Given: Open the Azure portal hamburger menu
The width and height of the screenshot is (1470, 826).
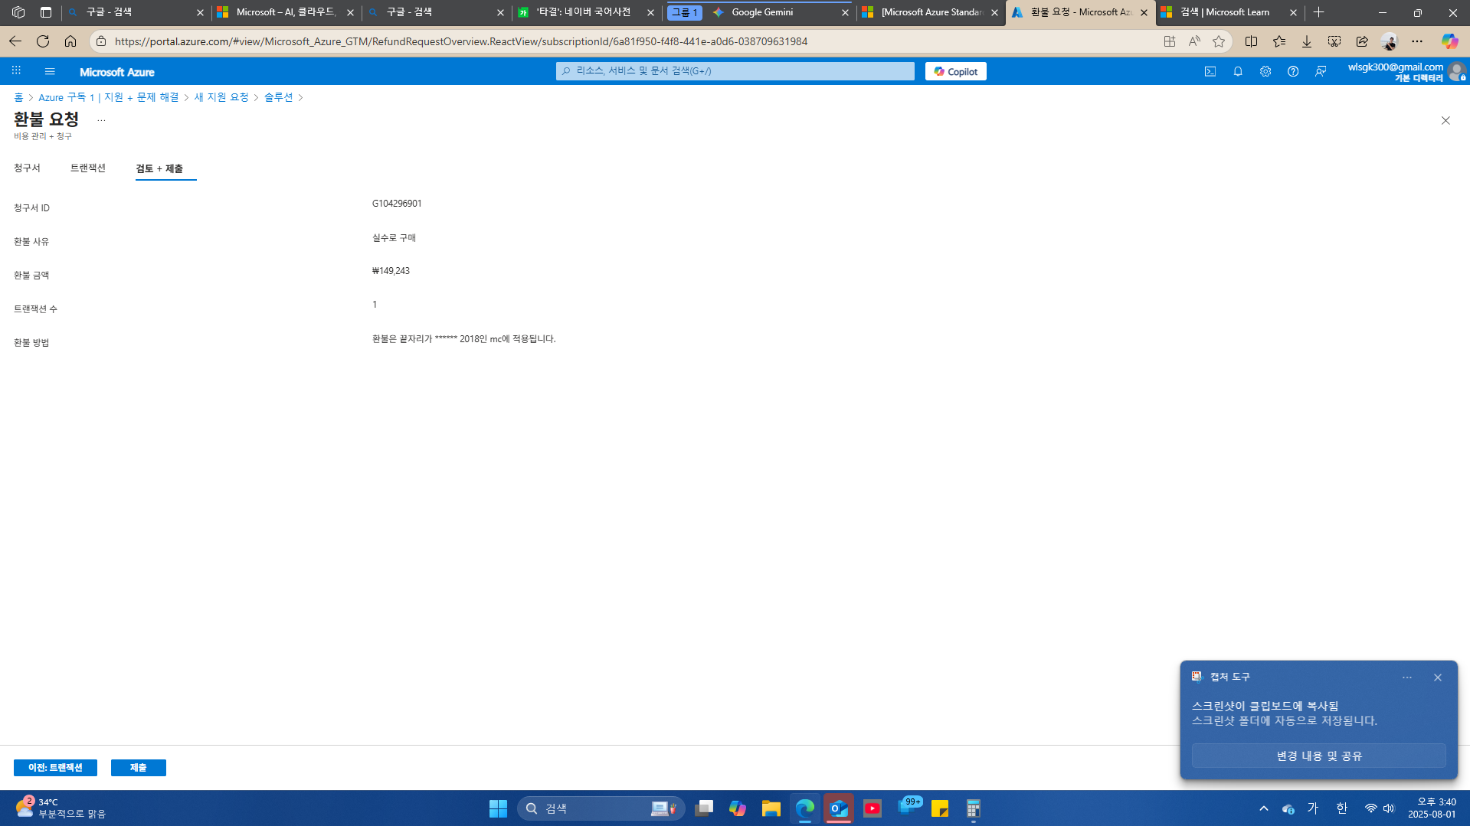Looking at the screenshot, I should point(50,70).
